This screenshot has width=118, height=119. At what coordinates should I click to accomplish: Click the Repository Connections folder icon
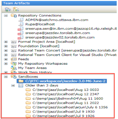(x=14, y=16)
